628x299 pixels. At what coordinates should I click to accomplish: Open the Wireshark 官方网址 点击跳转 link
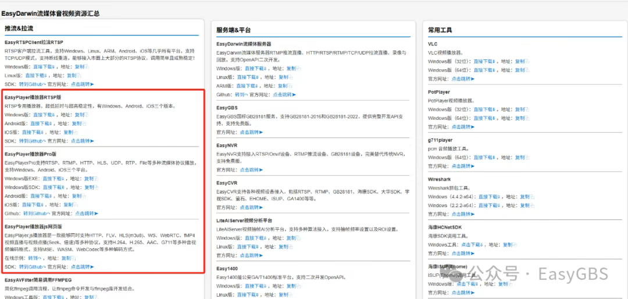click(463, 214)
